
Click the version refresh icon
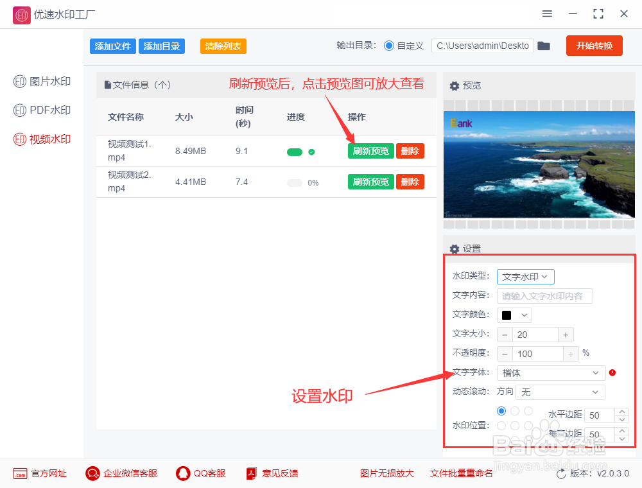click(x=561, y=474)
